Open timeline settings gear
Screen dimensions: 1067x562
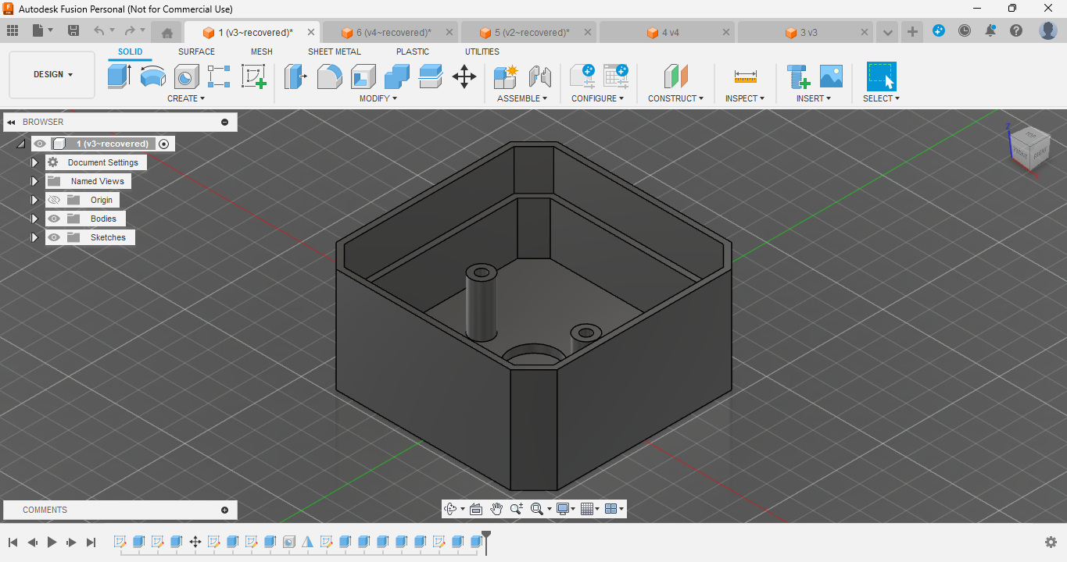coord(1051,542)
